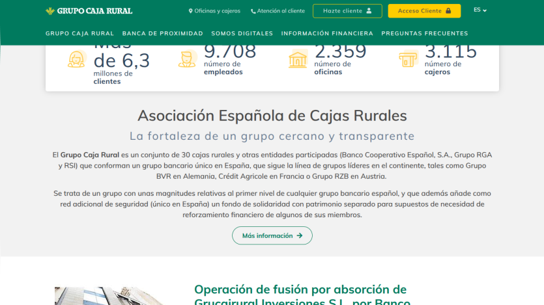Click the Grupo Caja Rural wheat logo icon
The image size is (544, 305).
pos(50,11)
